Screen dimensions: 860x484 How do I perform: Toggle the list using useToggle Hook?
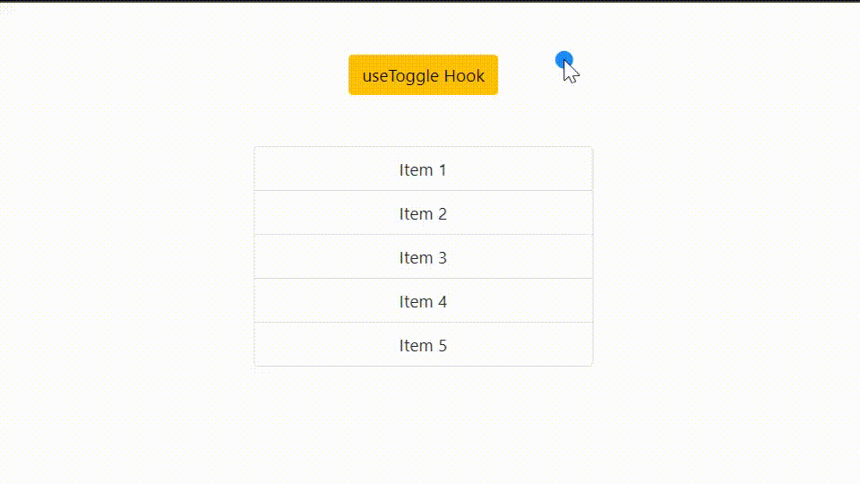pos(423,74)
